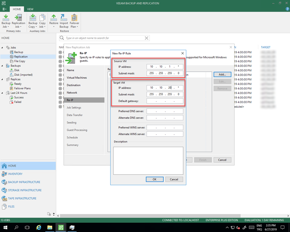Cancel the New Re-IP Rule dialog
The height and width of the screenshot is (232, 290).
tap(174, 179)
